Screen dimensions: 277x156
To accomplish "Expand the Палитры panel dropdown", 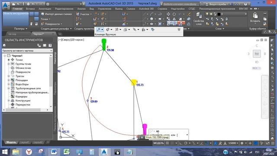I will click(x=21, y=29).
